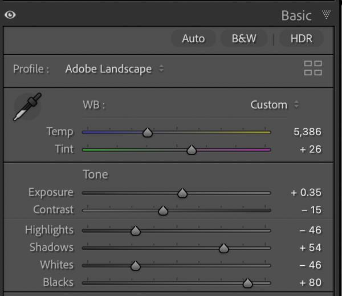Toggle the Basic panel visibility eye icon
The height and width of the screenshot is (296, 342).
click(10, 15)
